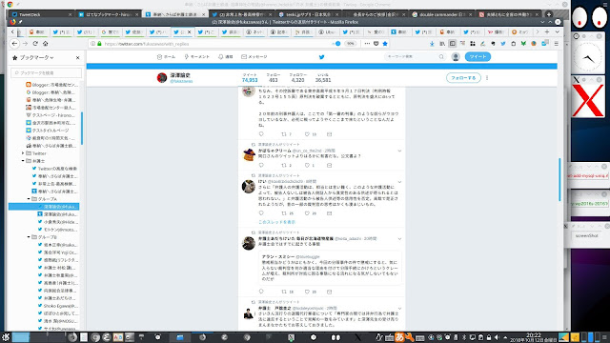Retweet the かぼちゃクリーム tweet
This screenshot has height=343, width=610.
coord(284,165)
